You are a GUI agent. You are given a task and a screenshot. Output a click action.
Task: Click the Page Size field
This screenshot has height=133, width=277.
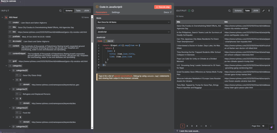(x=265, y=126)
